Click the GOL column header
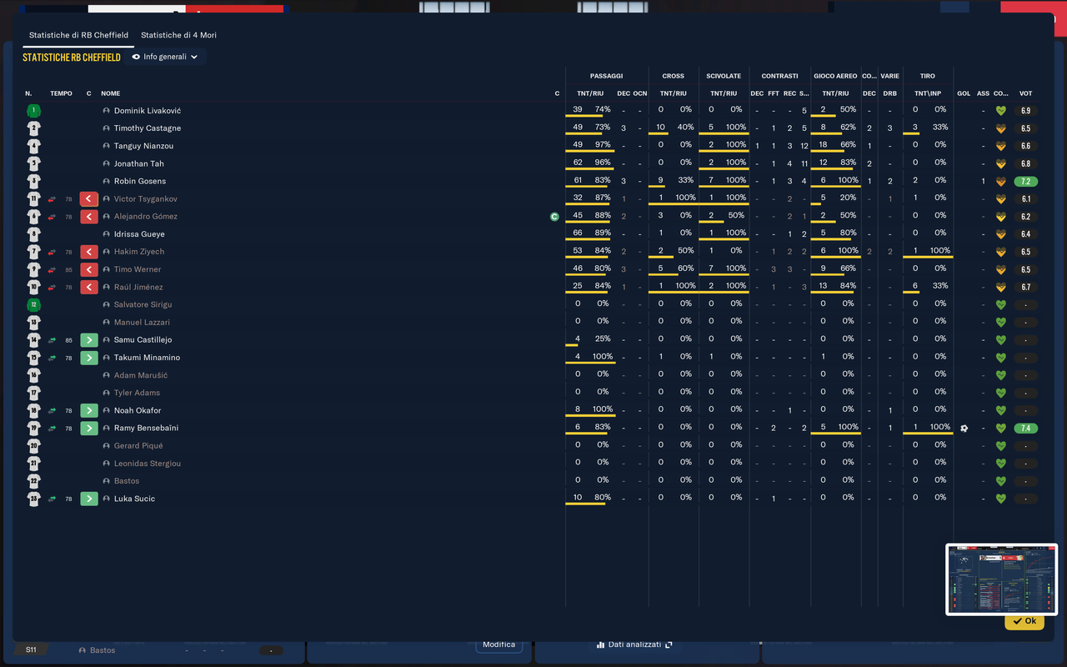This screenshot has height=667, width=1067. [x=964, y=93]
